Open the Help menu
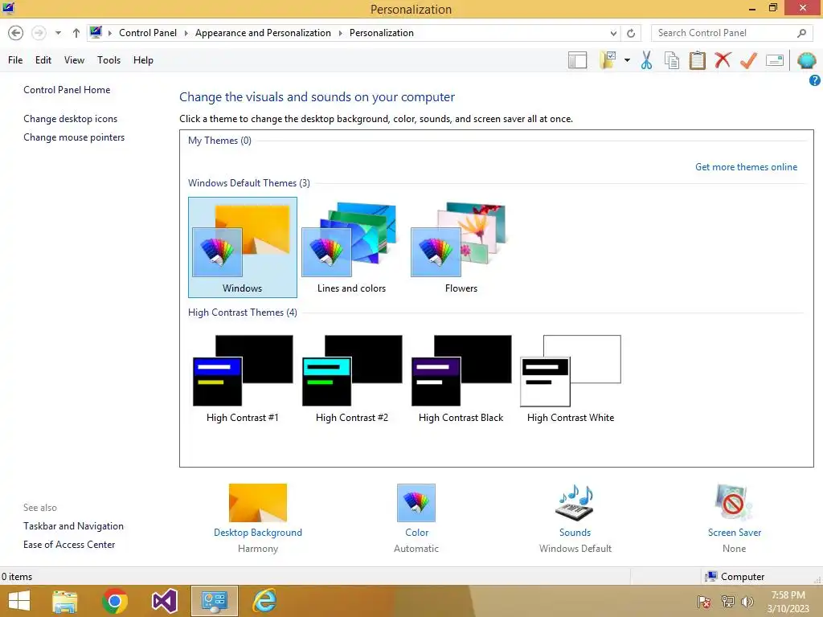The width and height of the screenshot is (823, 617). [143, 60]
